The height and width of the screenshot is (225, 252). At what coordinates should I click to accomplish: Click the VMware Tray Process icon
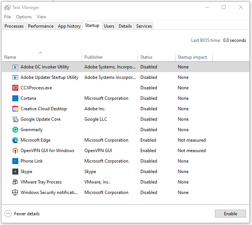pos(15,182)
